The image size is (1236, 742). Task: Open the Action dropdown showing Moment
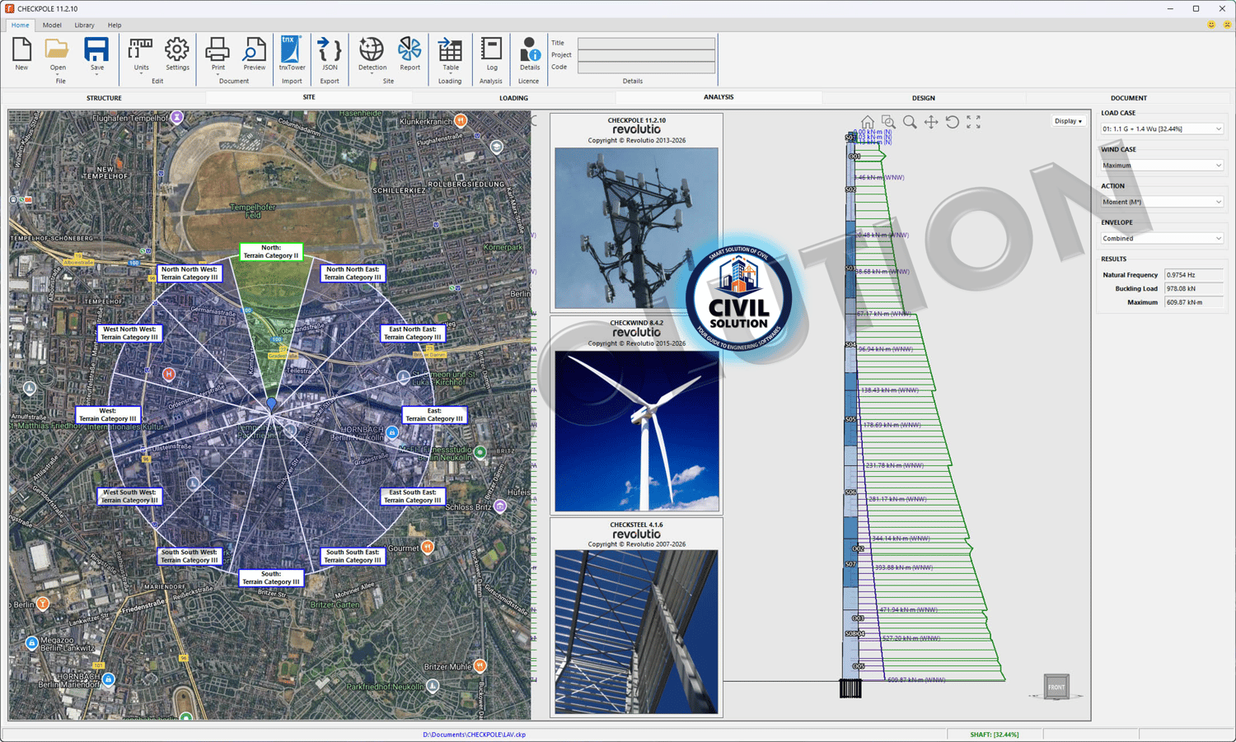pyautogui.click(x=1161, y=202)
